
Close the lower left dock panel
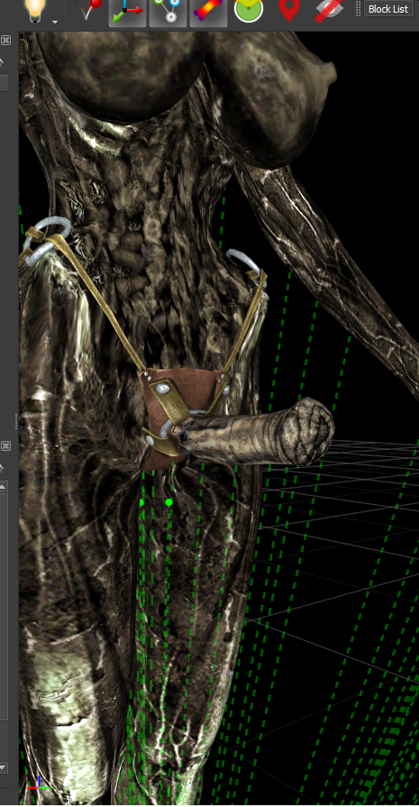click(5, 445)
